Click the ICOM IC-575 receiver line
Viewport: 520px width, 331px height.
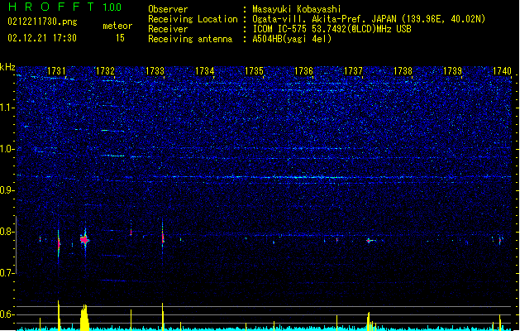[x=332, y=29]
